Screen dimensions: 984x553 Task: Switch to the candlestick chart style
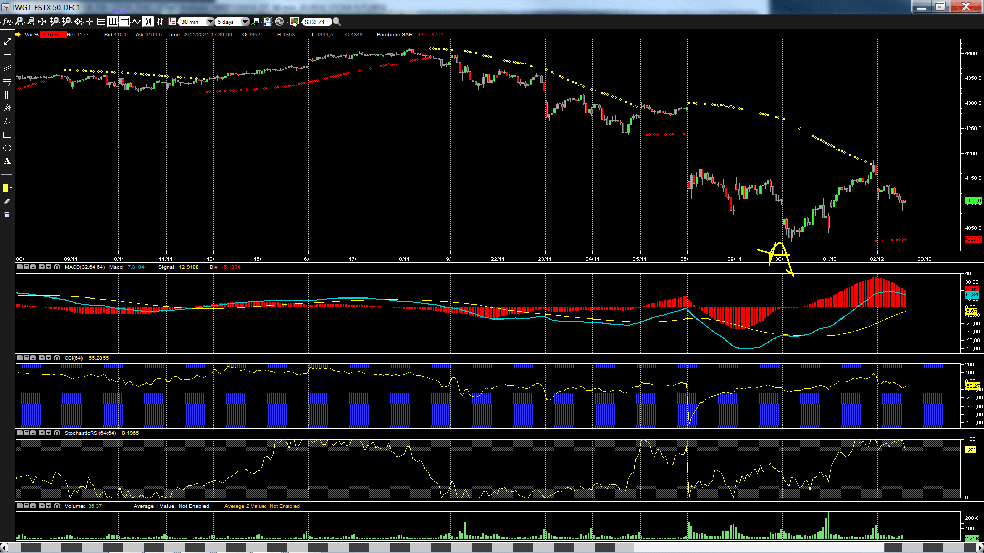[148, 22]
